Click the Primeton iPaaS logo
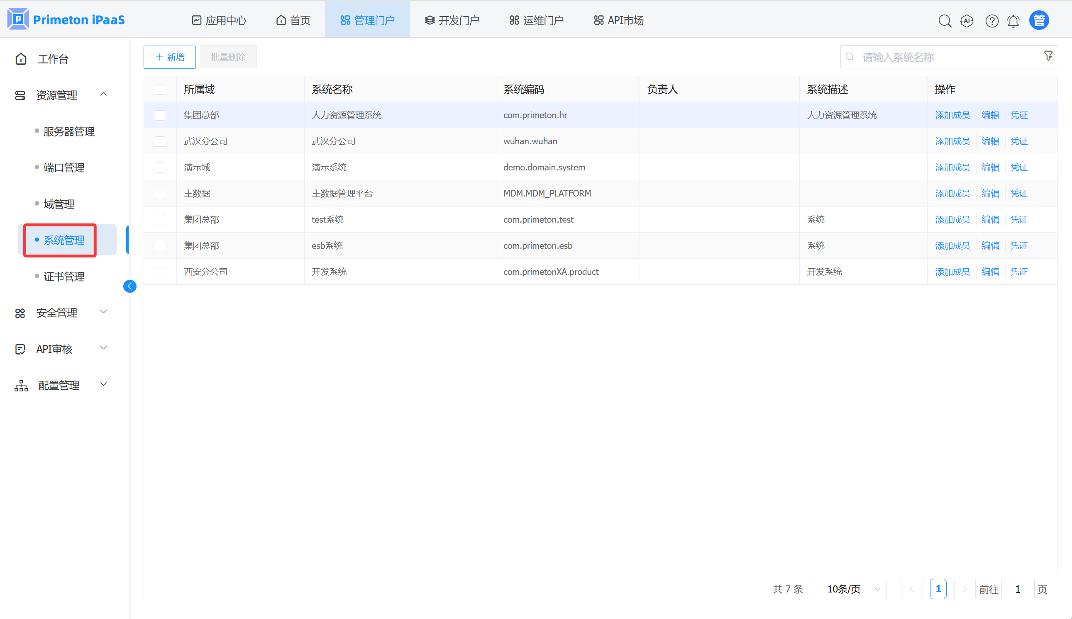This screenshot has height=619, width=1072. coord(66,19)
